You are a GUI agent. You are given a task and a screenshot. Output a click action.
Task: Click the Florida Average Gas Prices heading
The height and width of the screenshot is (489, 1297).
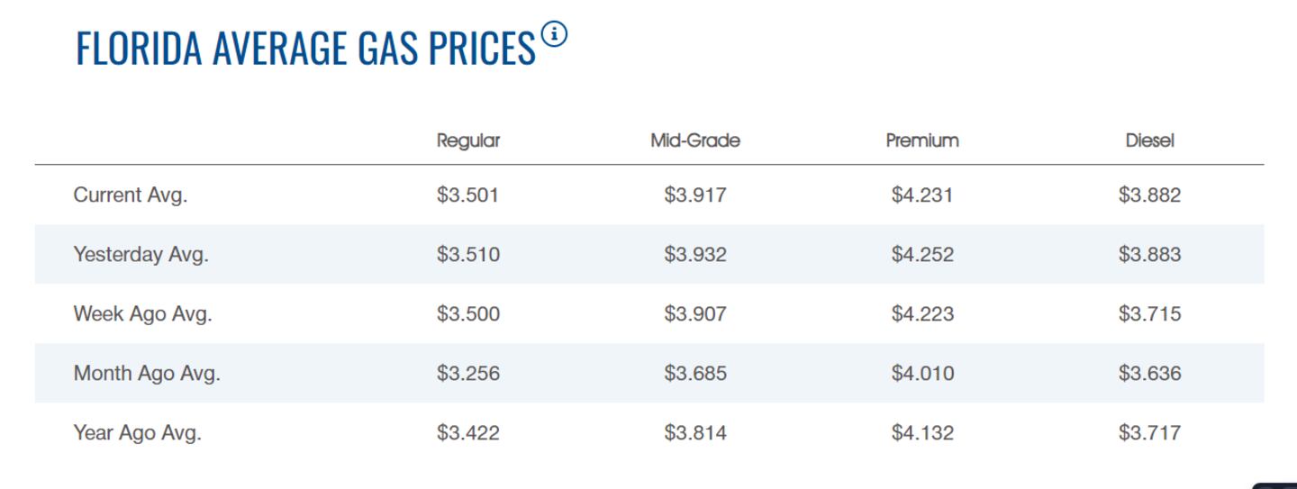pyautogui.click(x=305, y=48)
